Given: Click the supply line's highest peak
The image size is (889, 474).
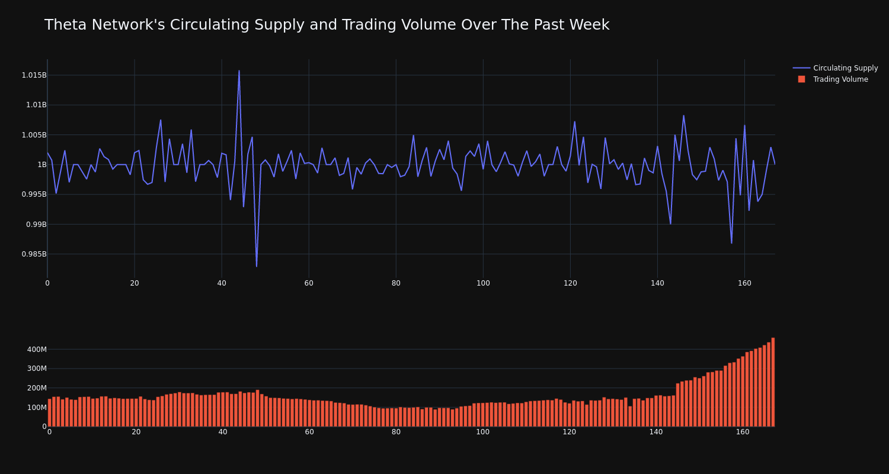Looking at the screenshot, I should pos(239,71).
